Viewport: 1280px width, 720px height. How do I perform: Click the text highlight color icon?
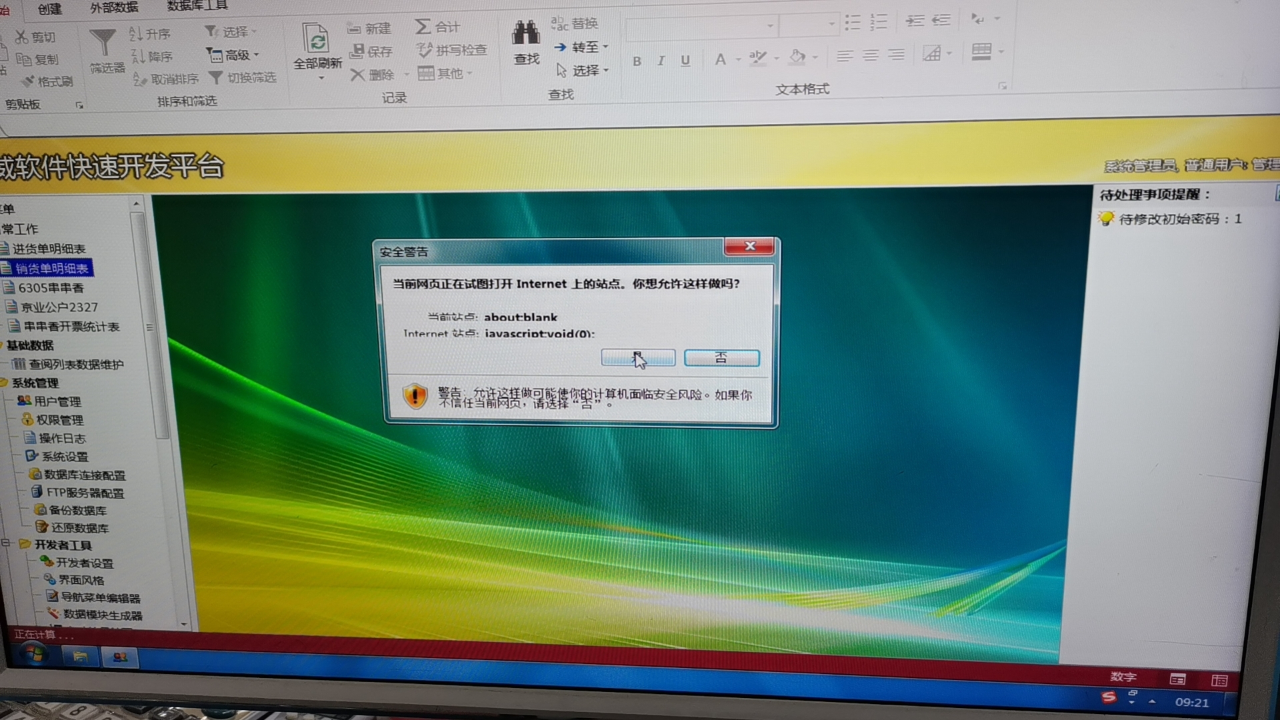point(757,58)
